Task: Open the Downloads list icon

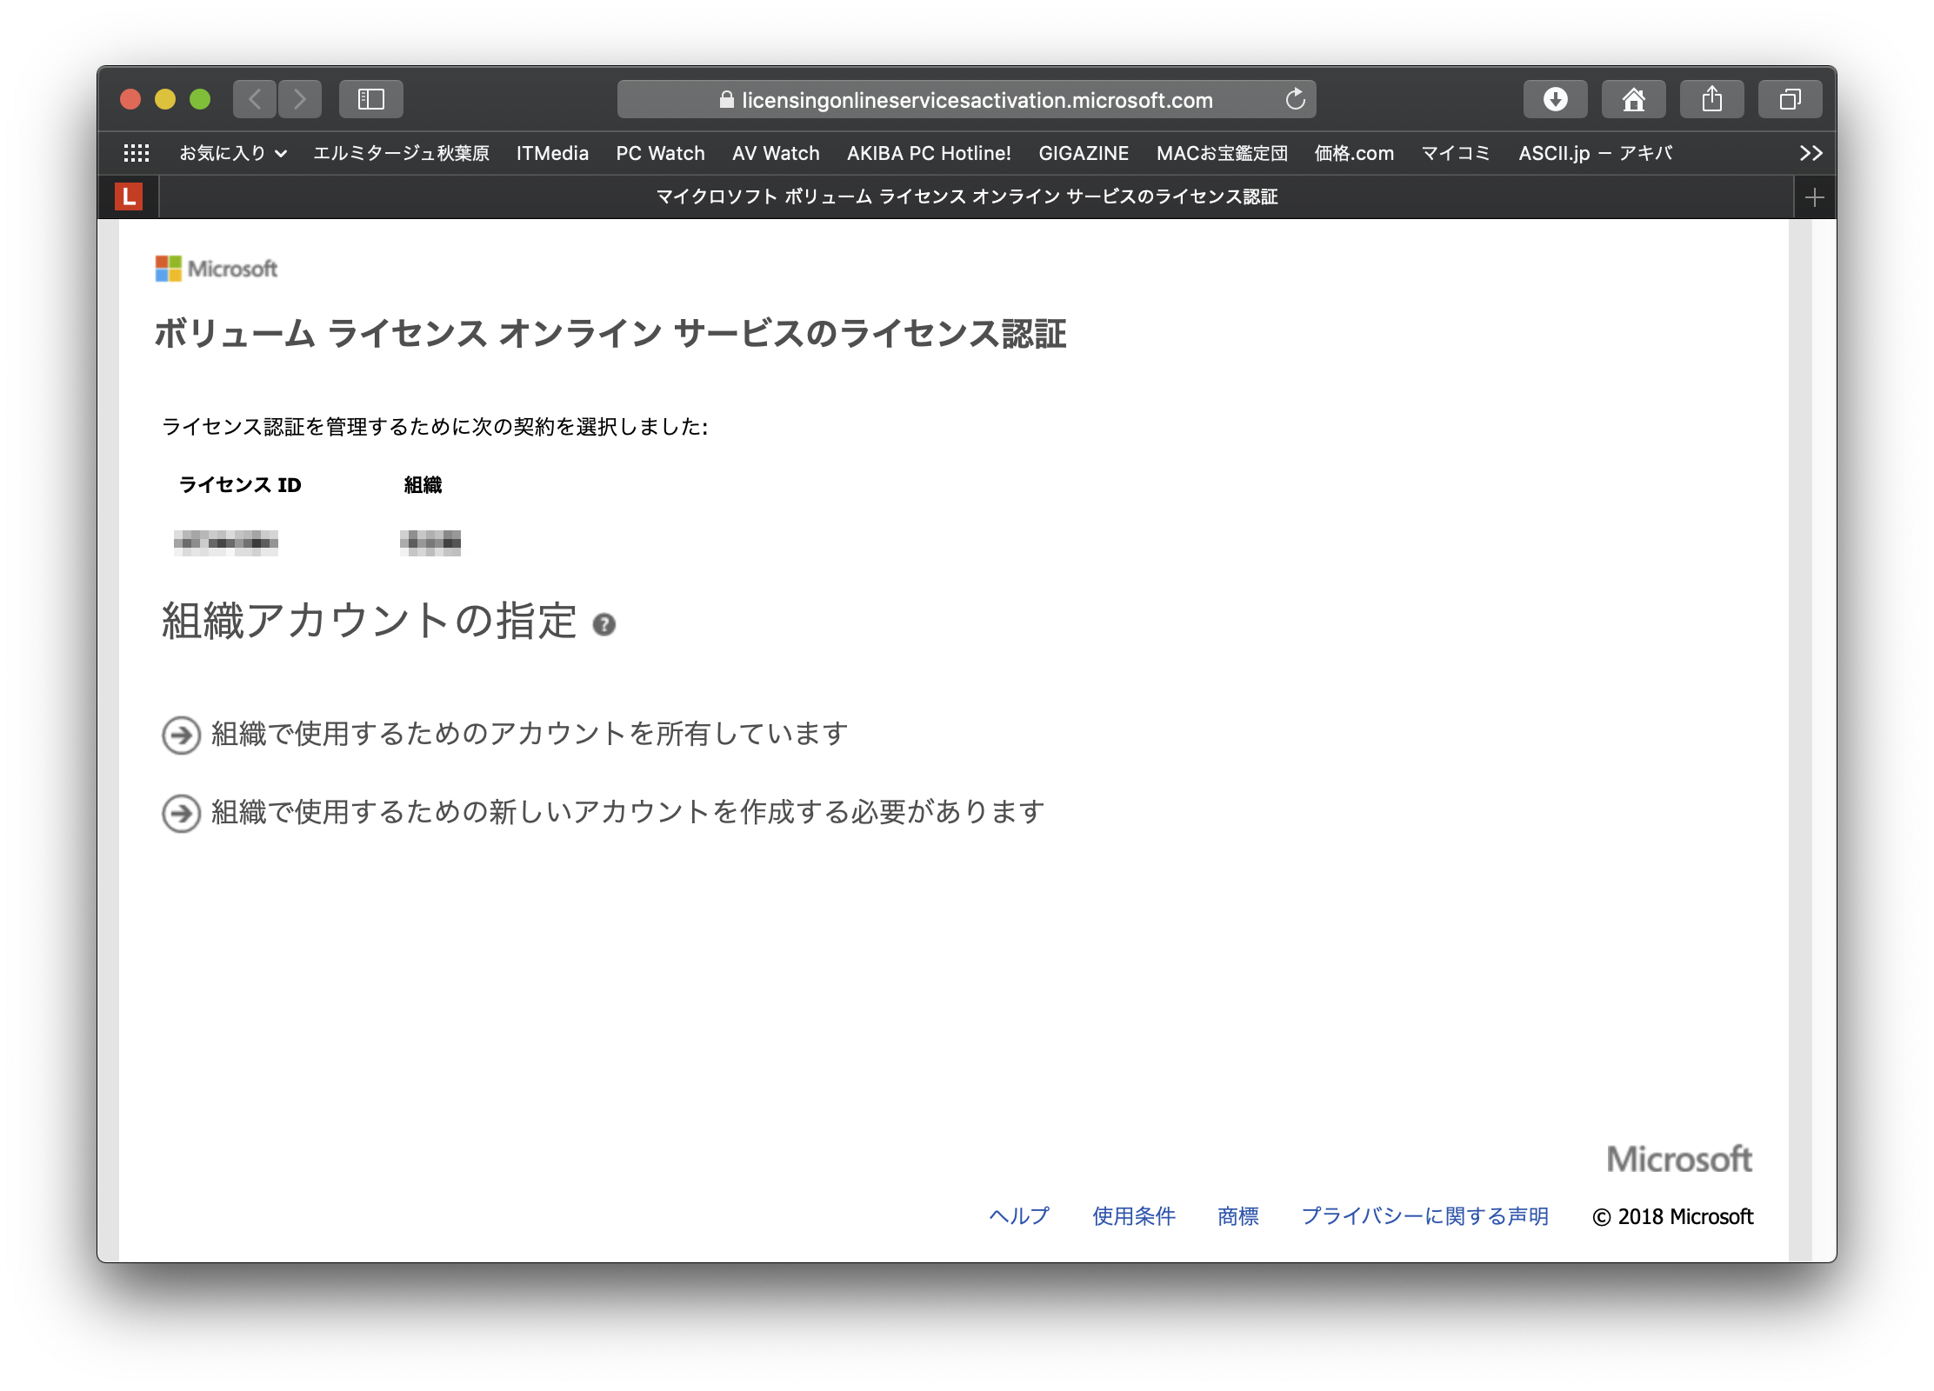Action: tap(1555, 99)
